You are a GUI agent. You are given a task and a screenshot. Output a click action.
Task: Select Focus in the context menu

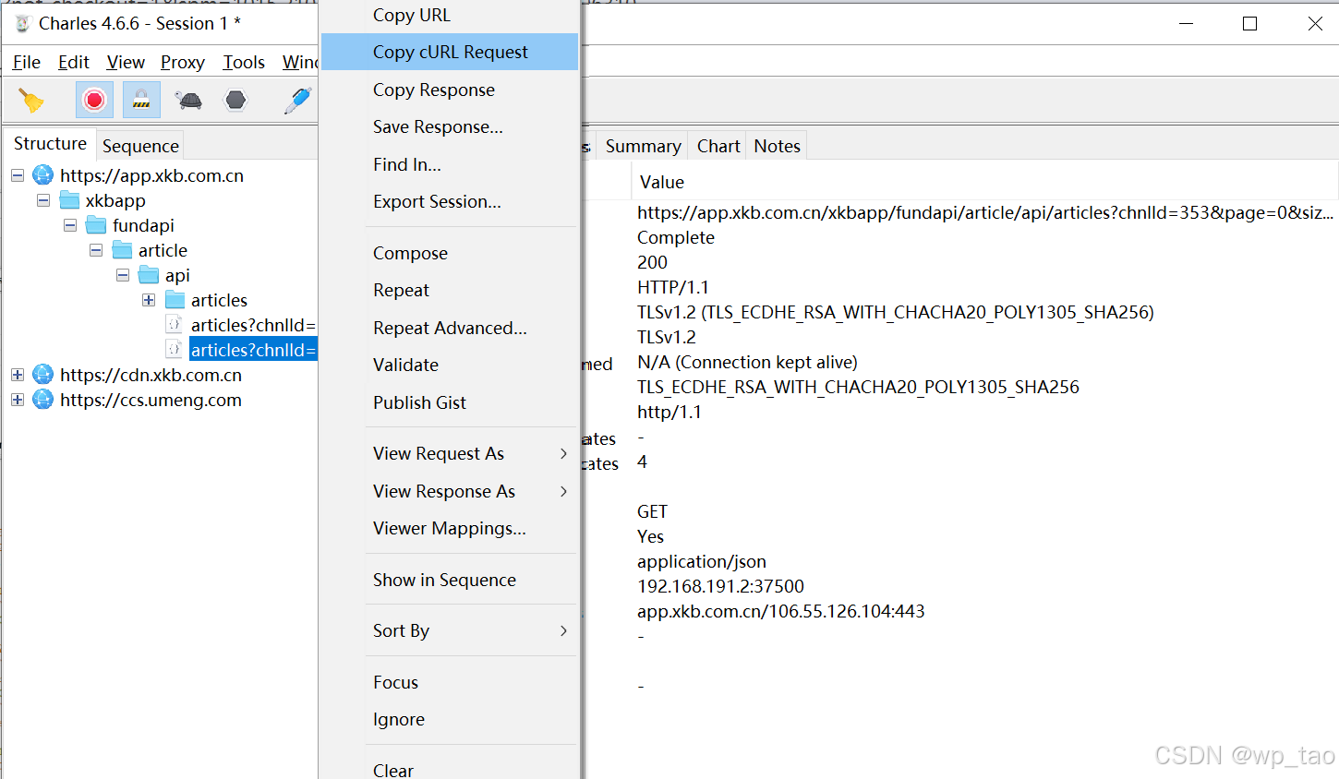pyautogui.click(x=450, y=682)
